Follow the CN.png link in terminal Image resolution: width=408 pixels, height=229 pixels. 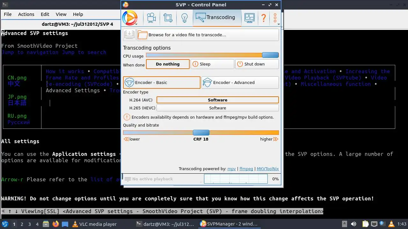click(x=17, y=78)
